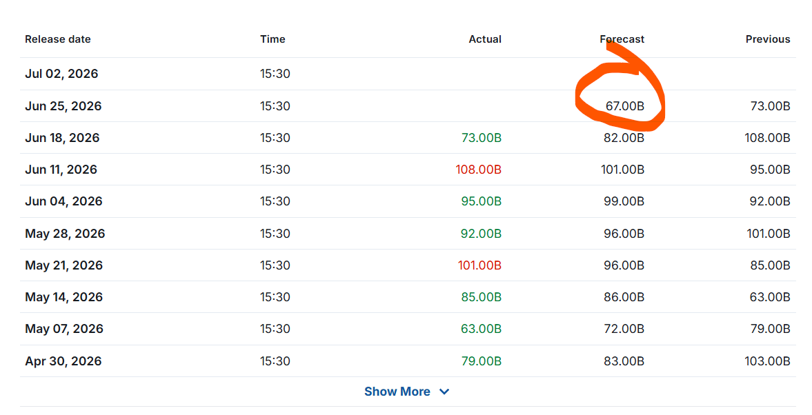Select the Release date column header
Screen dimensions: 812x415
click(57, 39)
